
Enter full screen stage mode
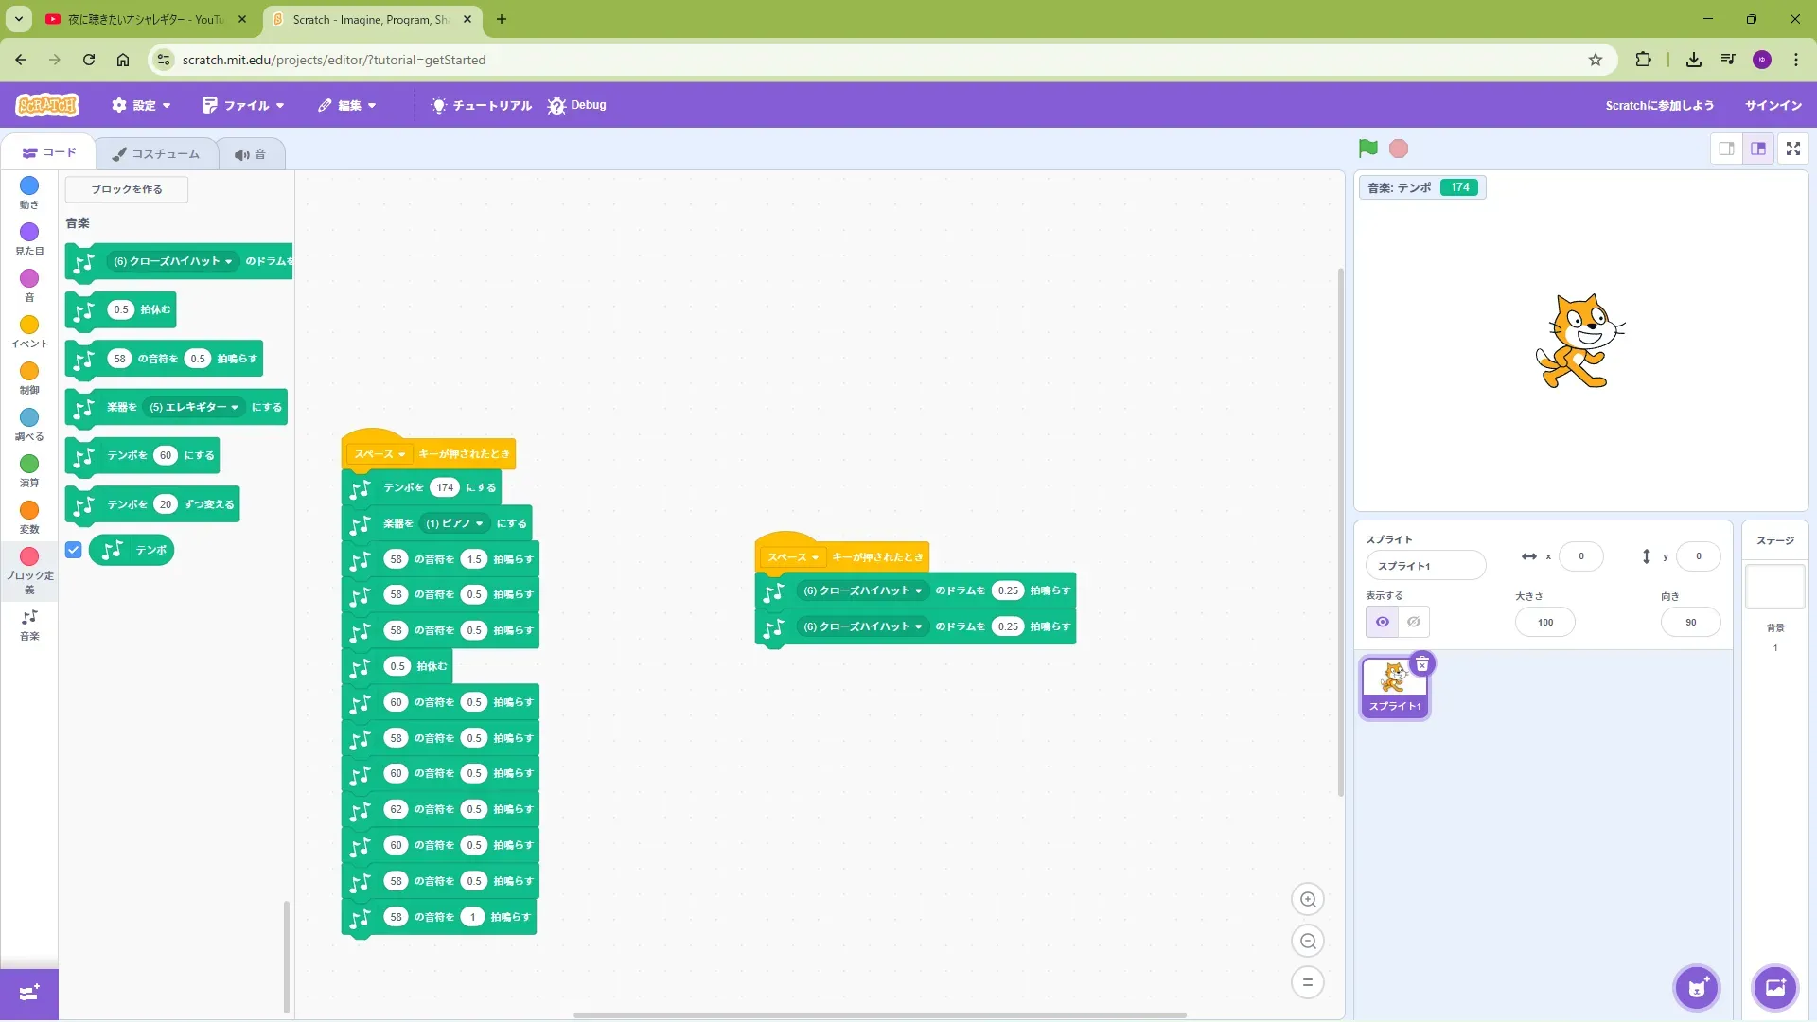click(x=1792, y=149)
